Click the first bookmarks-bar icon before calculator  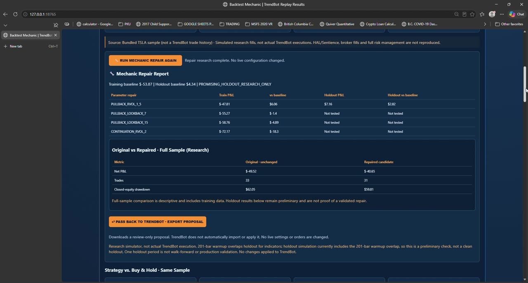[67, 24]
